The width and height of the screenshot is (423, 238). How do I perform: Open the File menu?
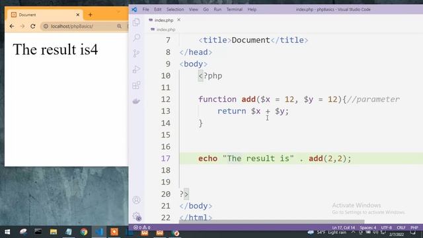145,9
